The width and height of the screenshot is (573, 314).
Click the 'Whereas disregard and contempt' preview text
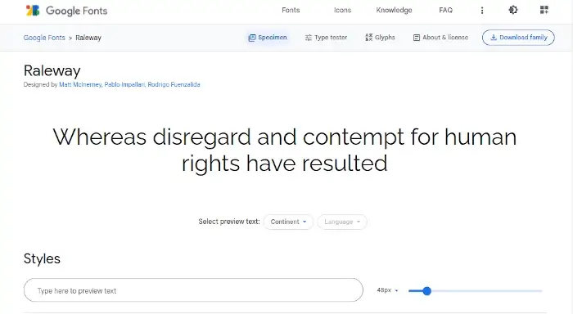tap(285, 150)
